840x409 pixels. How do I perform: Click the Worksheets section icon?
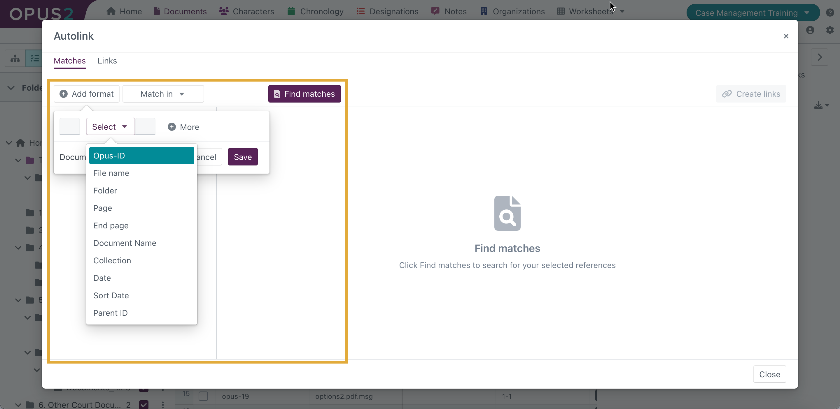[560, 11]
